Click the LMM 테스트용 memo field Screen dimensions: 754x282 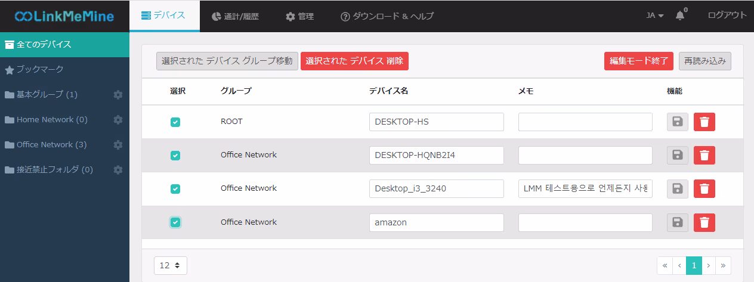[x=585, y=189]
